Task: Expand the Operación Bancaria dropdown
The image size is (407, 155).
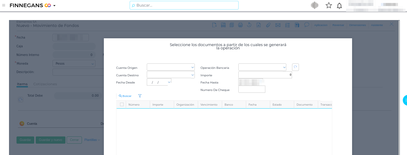Action: 284,67
